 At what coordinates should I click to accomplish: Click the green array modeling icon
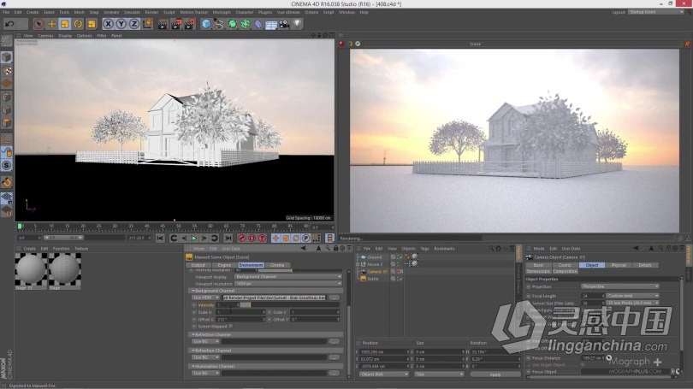[246, 24]
